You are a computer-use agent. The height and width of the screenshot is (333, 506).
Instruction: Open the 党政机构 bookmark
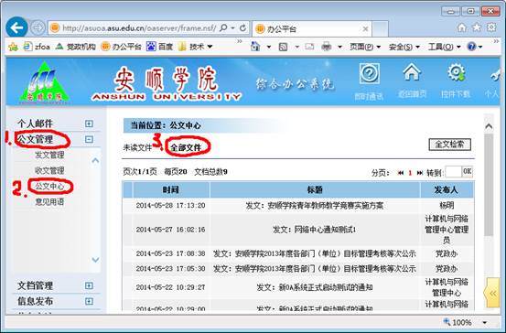click(76, 47)
